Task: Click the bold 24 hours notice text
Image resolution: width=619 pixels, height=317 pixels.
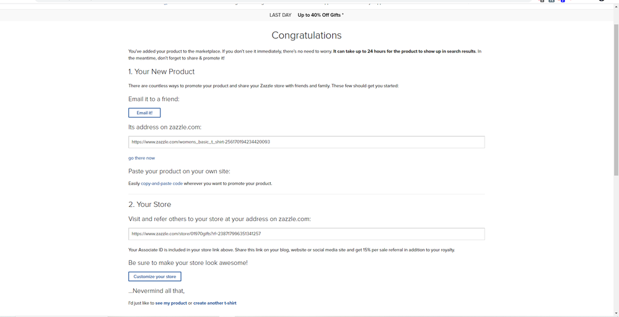Action: click(x=404, y=51)
